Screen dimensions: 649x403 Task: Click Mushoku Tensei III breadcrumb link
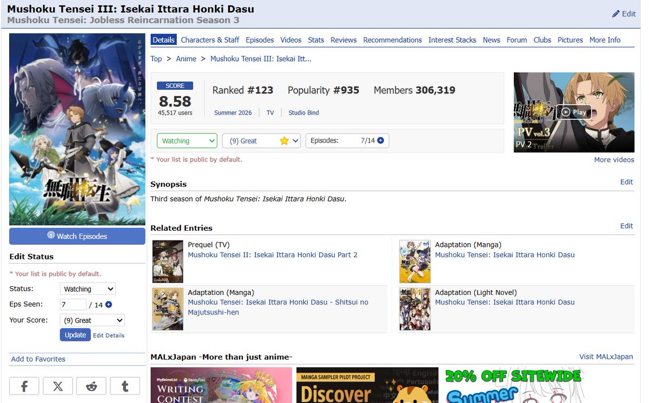tap(261, 59)
